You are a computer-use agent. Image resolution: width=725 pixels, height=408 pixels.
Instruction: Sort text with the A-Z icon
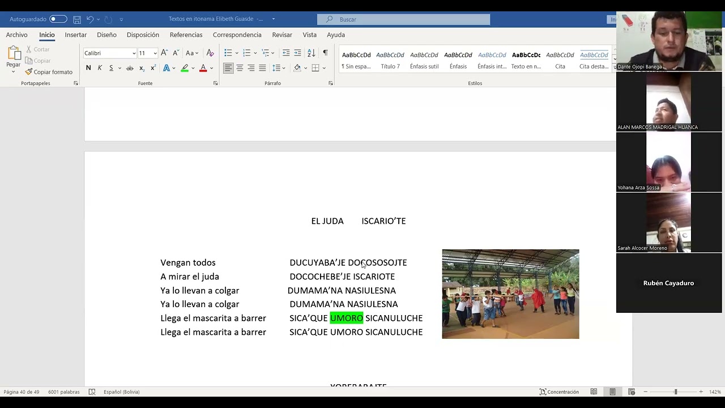(311, 53)
